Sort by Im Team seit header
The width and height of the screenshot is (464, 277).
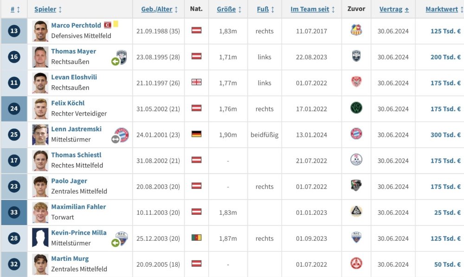(312, 9)
